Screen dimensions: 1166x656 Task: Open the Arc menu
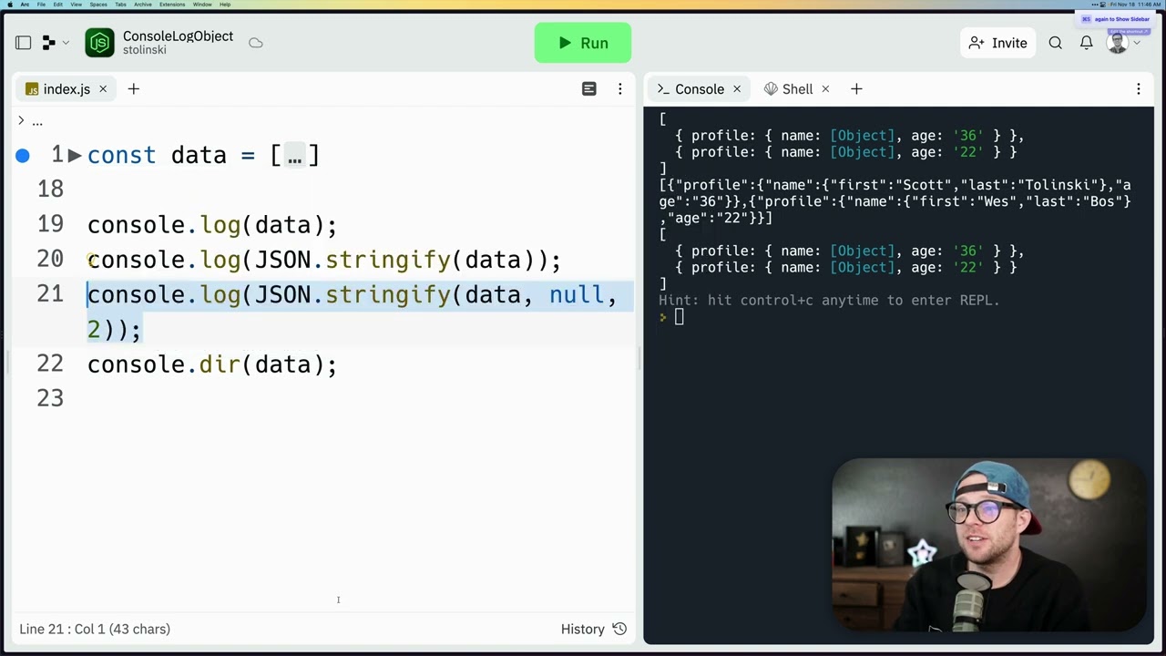25,5
